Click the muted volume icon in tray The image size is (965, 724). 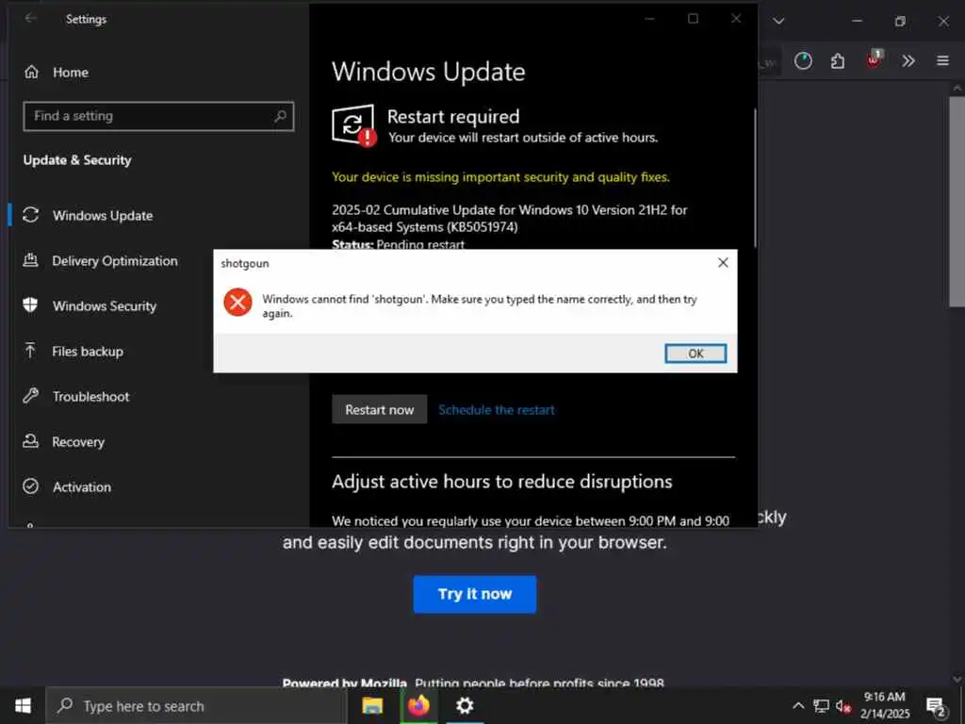(843, 706)
